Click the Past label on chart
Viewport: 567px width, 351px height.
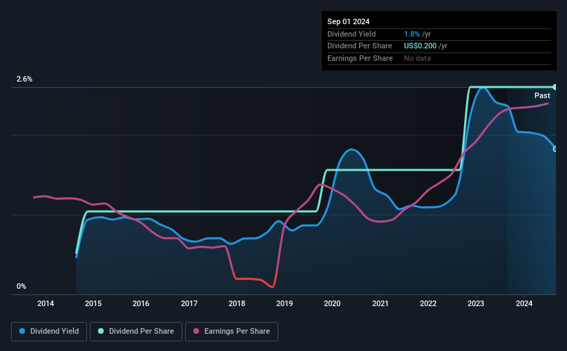coord(542,95)
